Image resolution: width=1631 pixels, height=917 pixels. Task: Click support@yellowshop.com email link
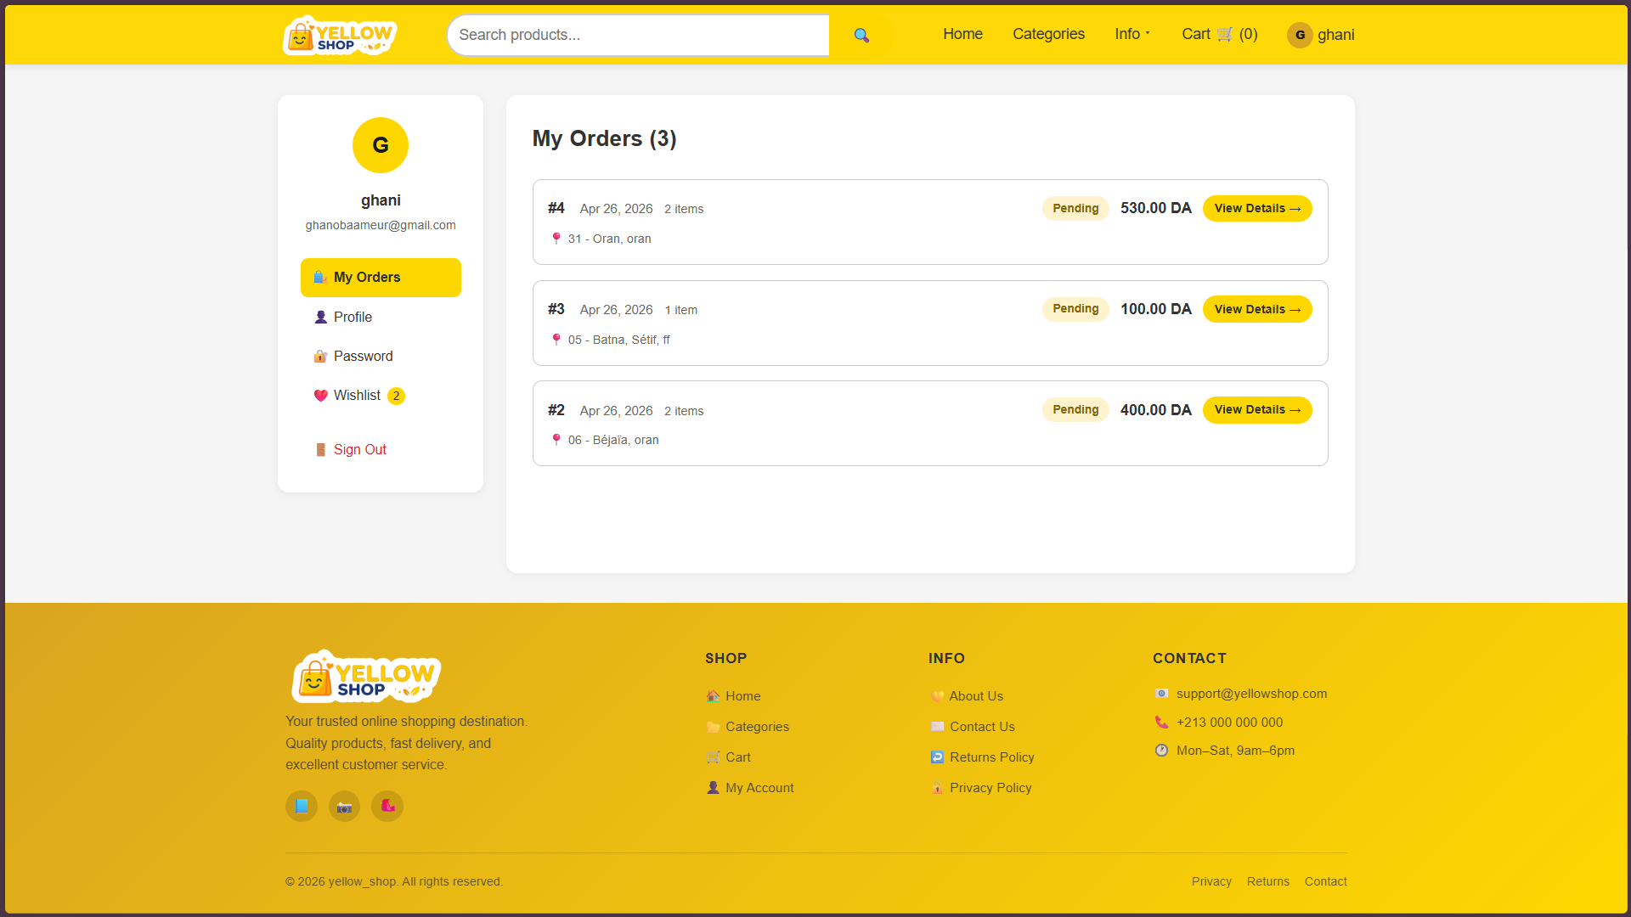1251,694
